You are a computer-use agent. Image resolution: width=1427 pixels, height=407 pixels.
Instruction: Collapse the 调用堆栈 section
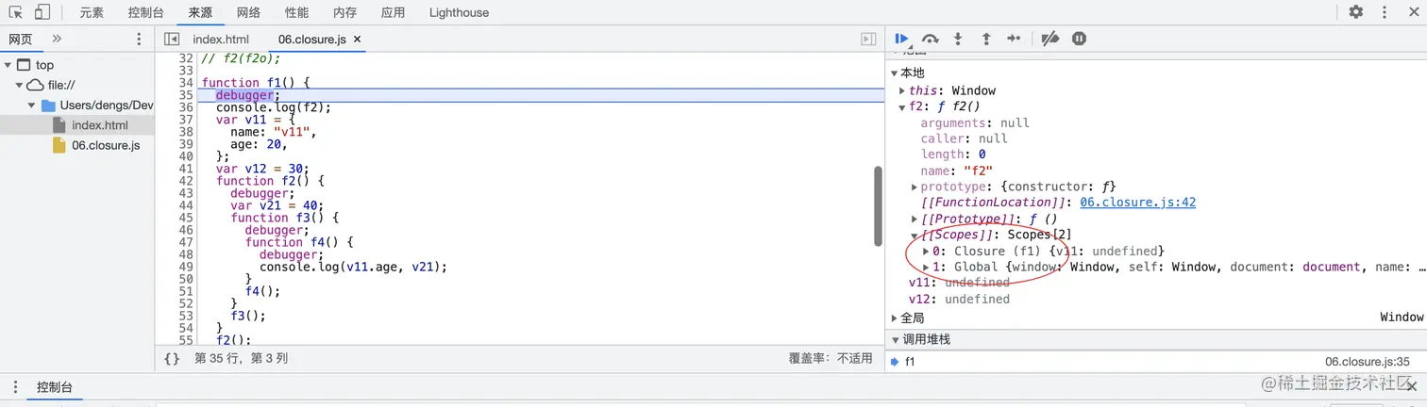coord(896,339)
